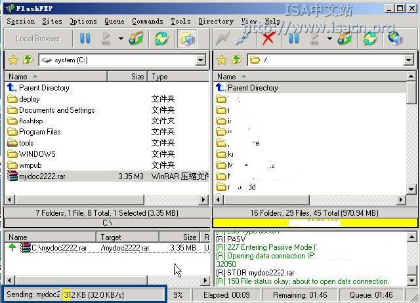Pause transfer in the left toolbar

(85, 38)
